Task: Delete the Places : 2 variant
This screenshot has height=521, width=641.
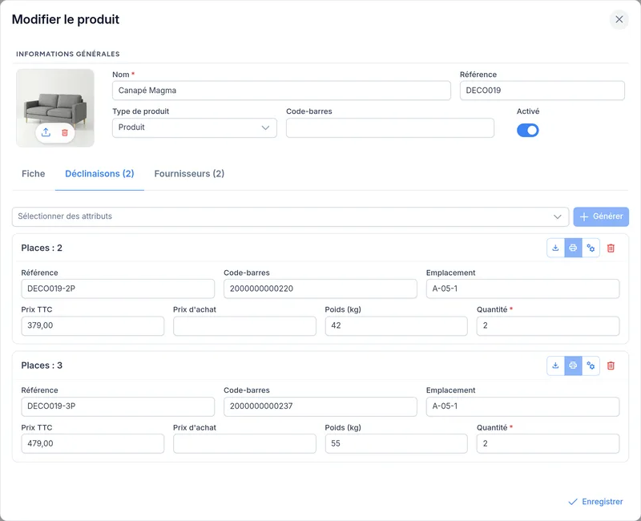Action: click(611, 248)
